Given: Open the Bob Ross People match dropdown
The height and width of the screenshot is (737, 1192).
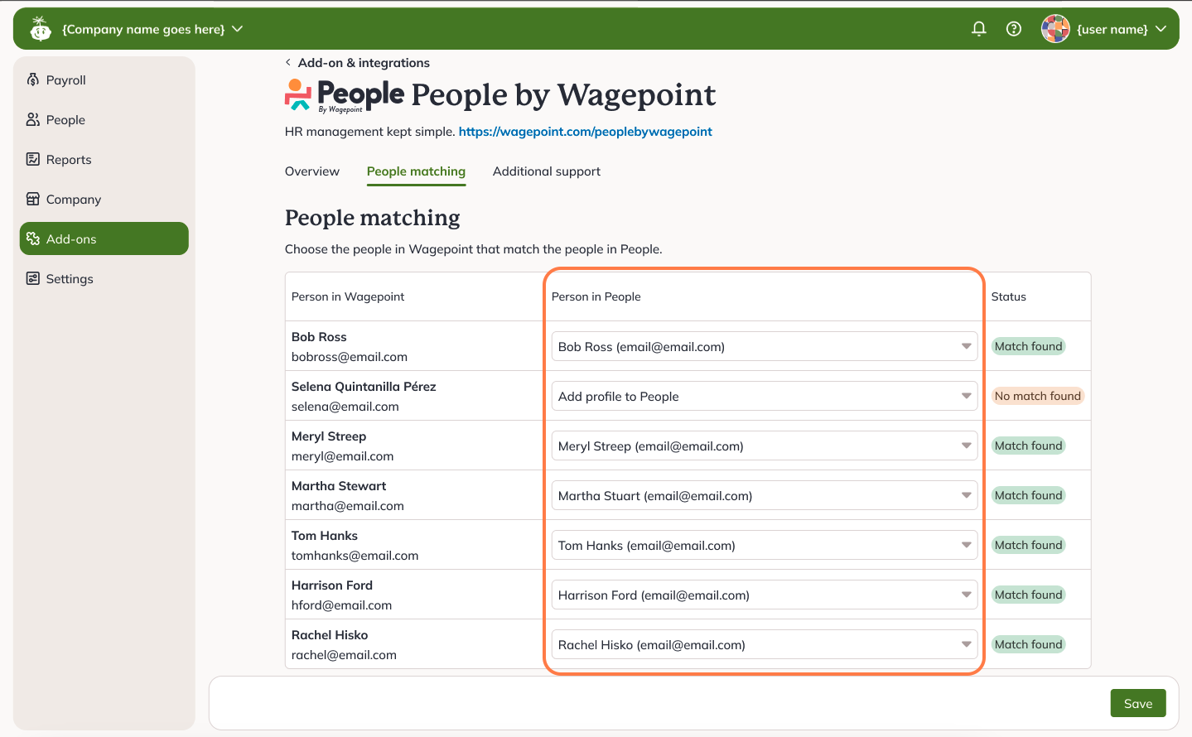Looking at the screenshot, I should coord(765,346).
